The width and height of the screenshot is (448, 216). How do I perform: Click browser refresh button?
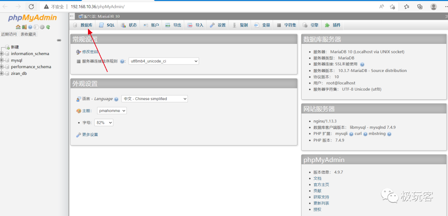(x=32, y=7)
